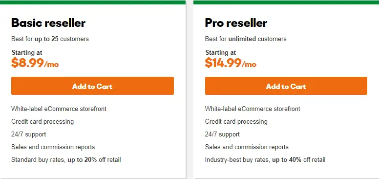
Task: Click Credit card processing in Pro plan
Action: pos(236,121)
